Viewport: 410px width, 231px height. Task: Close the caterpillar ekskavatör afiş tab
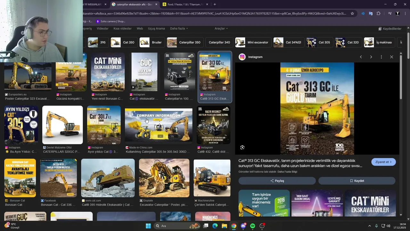[x=156, y=4]
